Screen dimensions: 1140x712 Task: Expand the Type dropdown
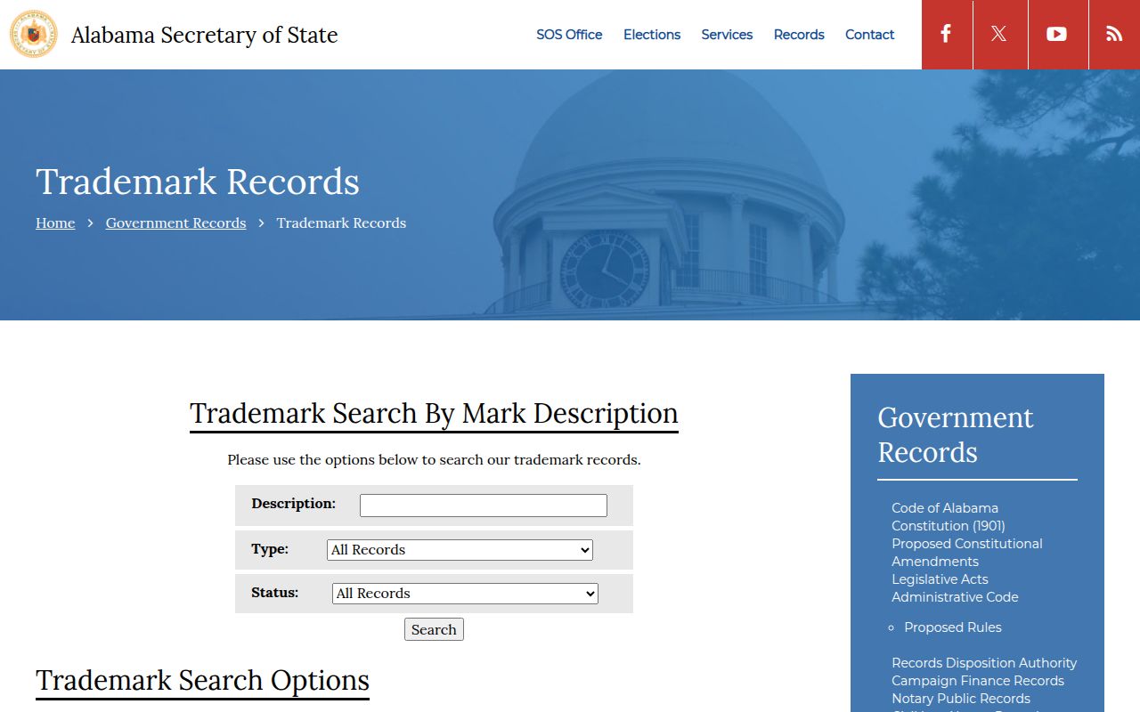point(460,550)
